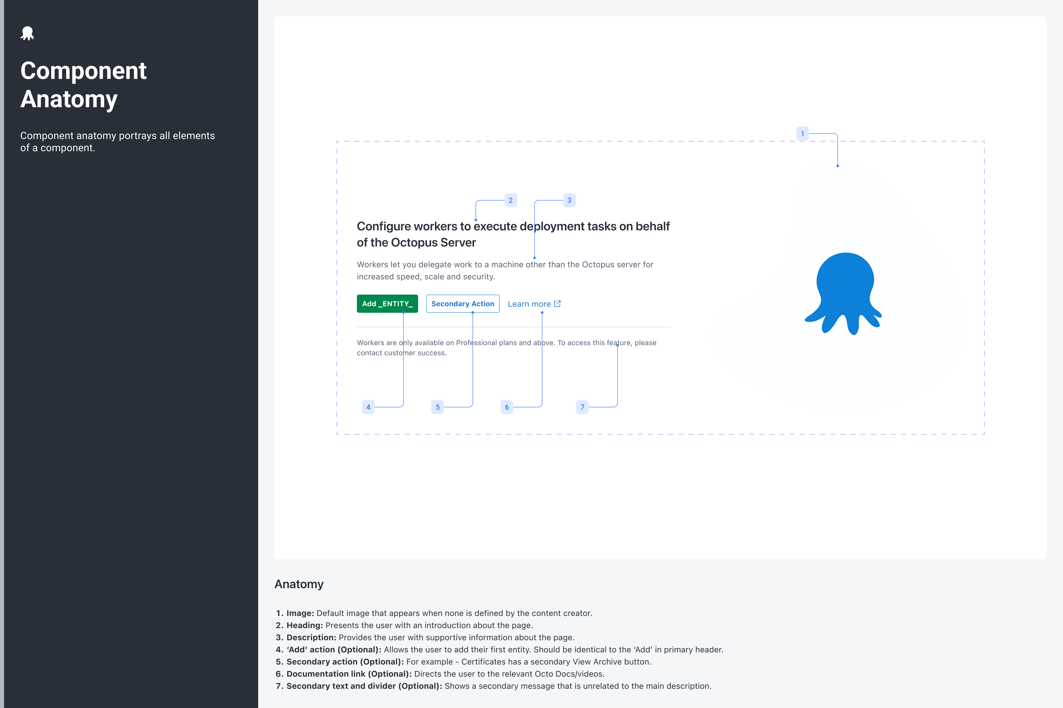Click annotation badge number 1

pyautogui.click(x=802, y=134)
